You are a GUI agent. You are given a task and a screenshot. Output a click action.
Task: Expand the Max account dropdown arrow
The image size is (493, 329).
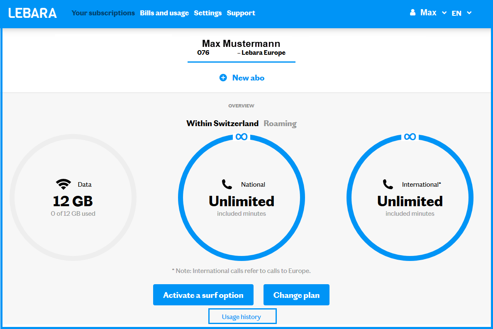click(x=444, y=13)
